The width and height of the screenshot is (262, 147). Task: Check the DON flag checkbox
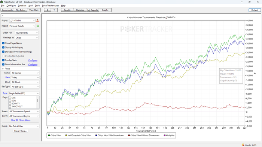coord(10,101)
